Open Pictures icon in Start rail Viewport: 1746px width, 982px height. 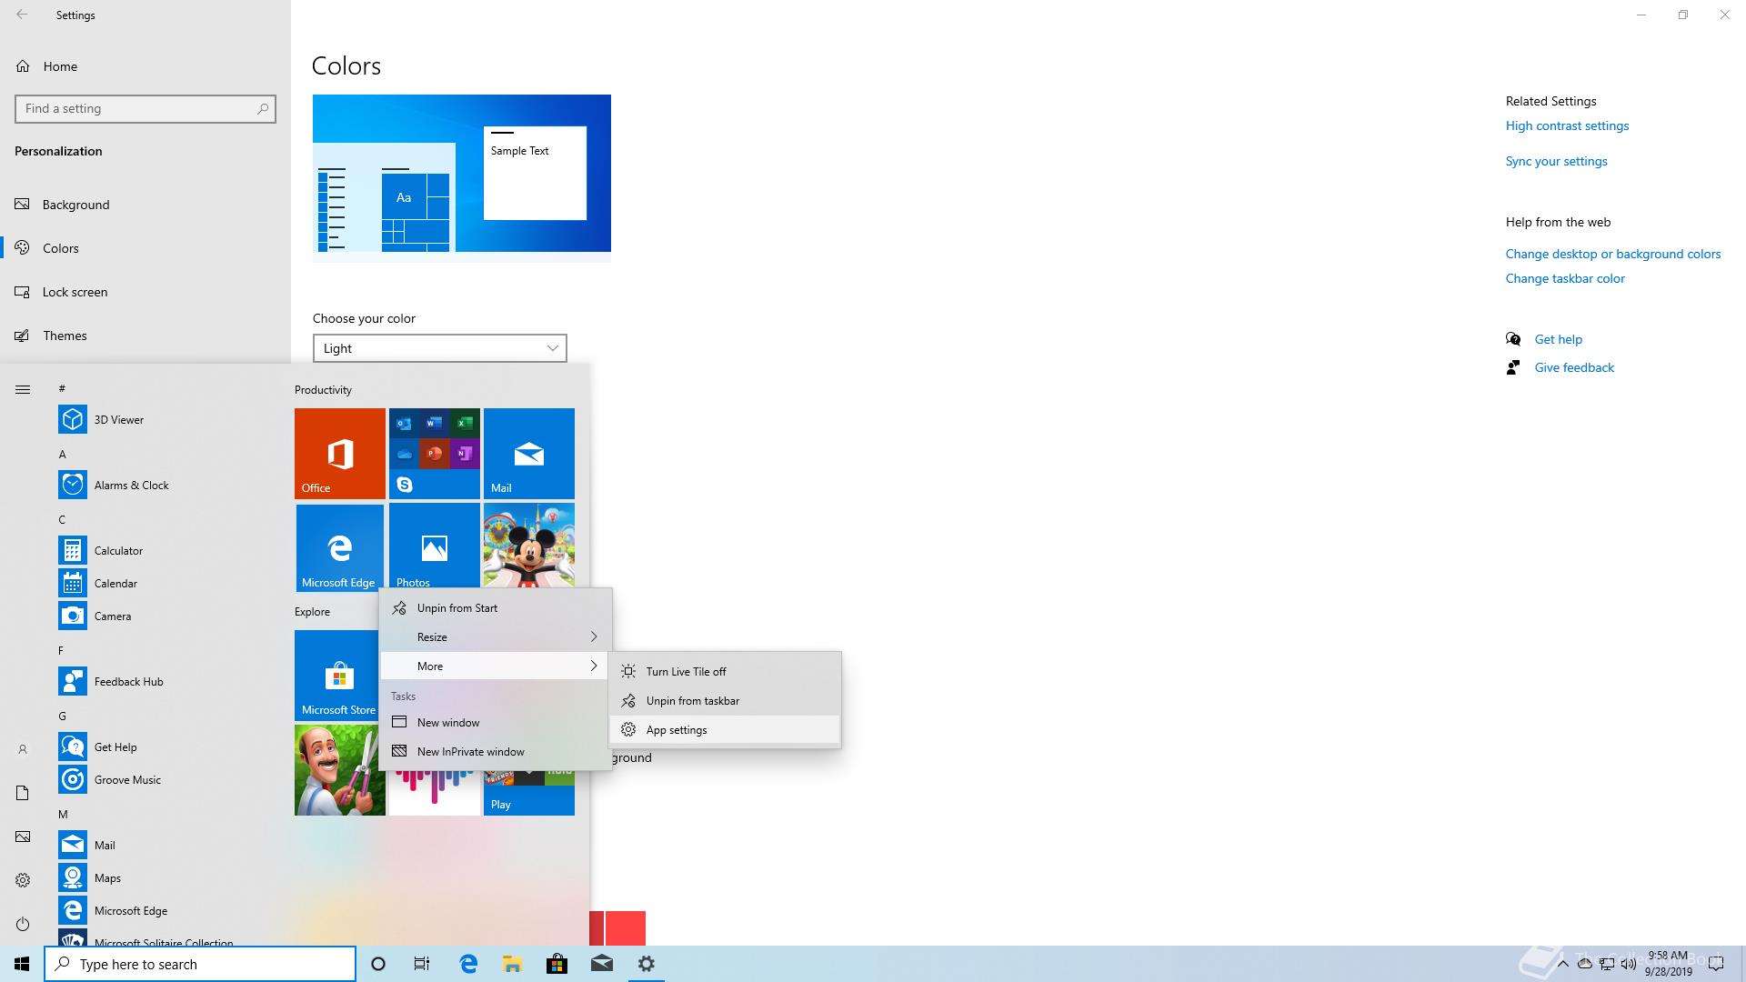tap(23, 837)
